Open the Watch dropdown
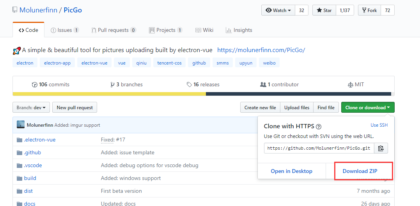The image size is (420, 206). pyautogui.click(x=278, y=10)
